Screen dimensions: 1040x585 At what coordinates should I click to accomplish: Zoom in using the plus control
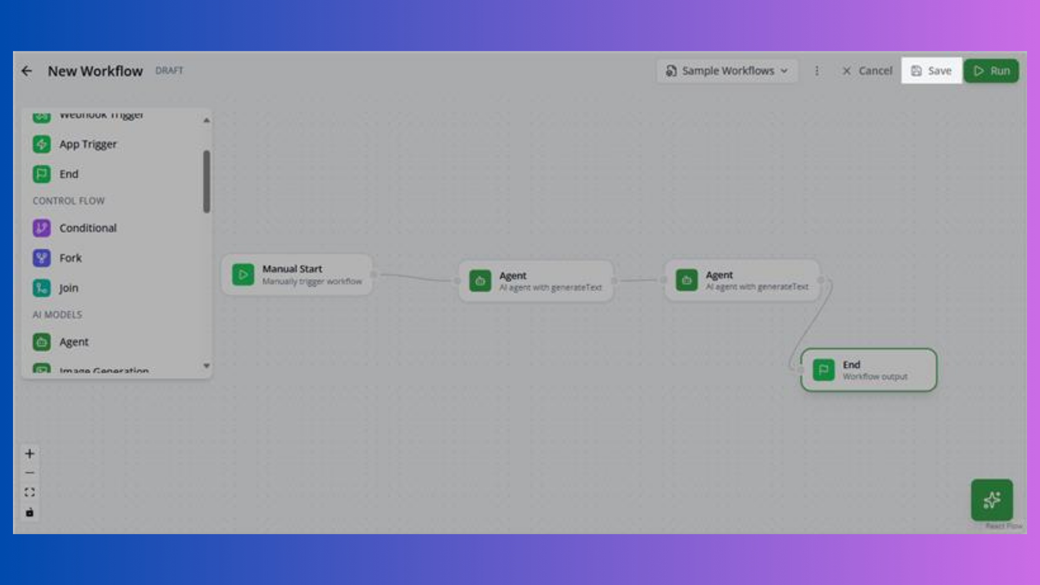pyautogui.click(x=30, y=453)
